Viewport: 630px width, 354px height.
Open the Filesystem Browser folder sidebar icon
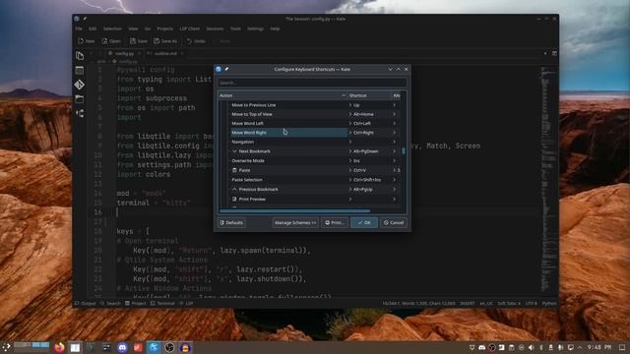click(80, 98)
